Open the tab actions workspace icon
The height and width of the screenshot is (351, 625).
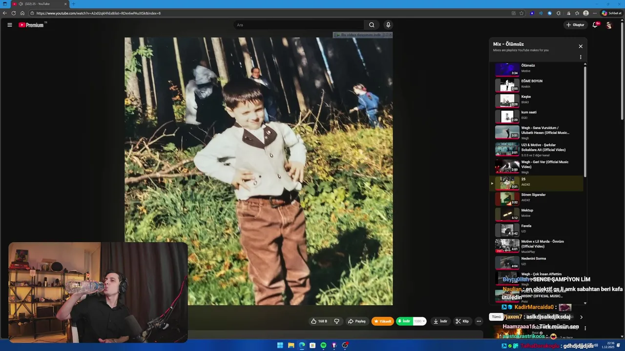(5, 4)
